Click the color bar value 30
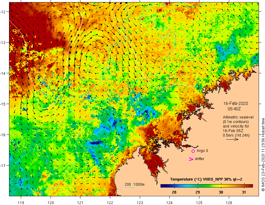Screen dimensions: 265x205 [221, 192]
